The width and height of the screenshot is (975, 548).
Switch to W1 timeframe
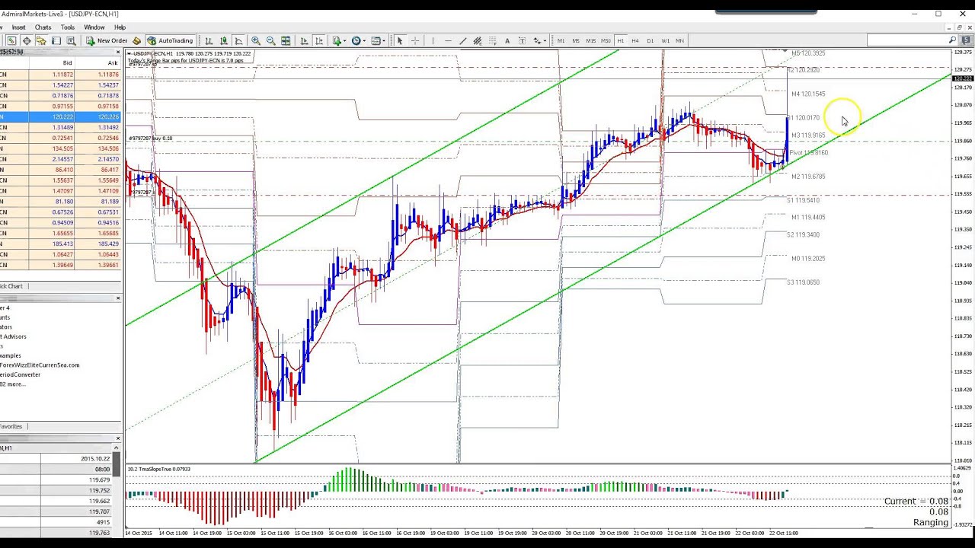tap(665, 40)
